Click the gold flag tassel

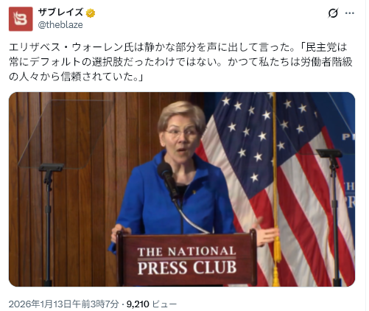click(277, 256)
